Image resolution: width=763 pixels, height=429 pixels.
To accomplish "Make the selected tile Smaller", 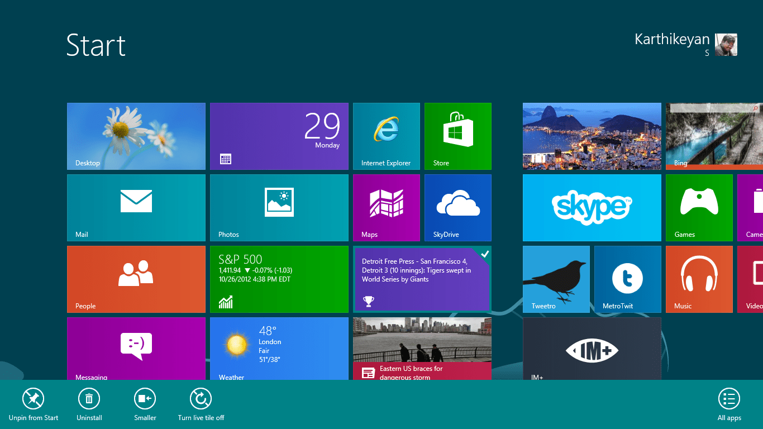I will [145, 404].
